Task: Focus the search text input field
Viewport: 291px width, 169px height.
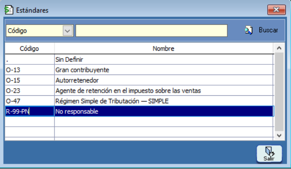Action: (151, 30)
